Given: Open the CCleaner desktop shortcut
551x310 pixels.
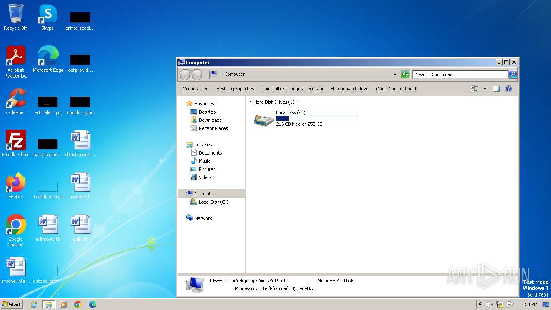Looking at the screenshot, I should [15, 102].
